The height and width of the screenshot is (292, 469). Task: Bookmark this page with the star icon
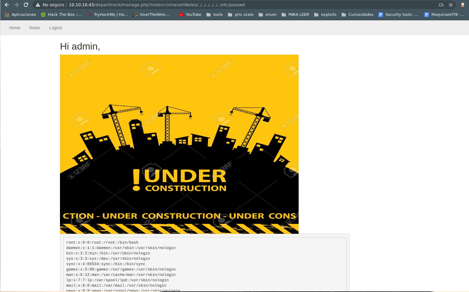[x=451, y=5]
